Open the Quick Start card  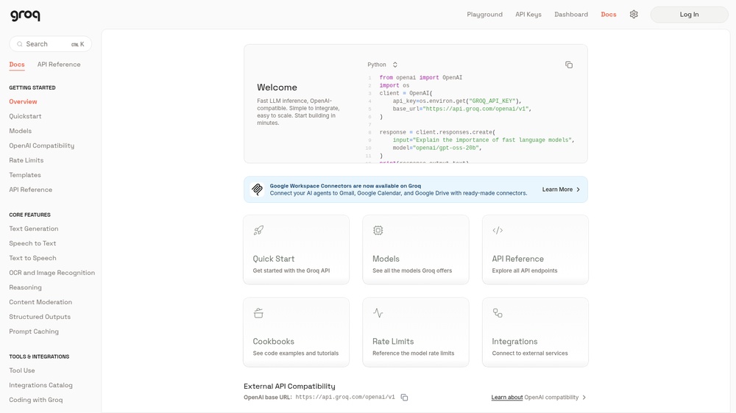[296, 249]
